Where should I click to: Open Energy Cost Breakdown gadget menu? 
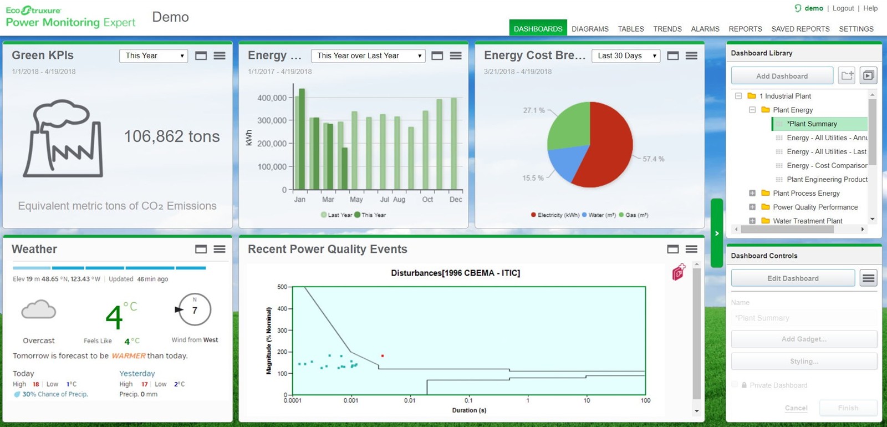point(691,55)
